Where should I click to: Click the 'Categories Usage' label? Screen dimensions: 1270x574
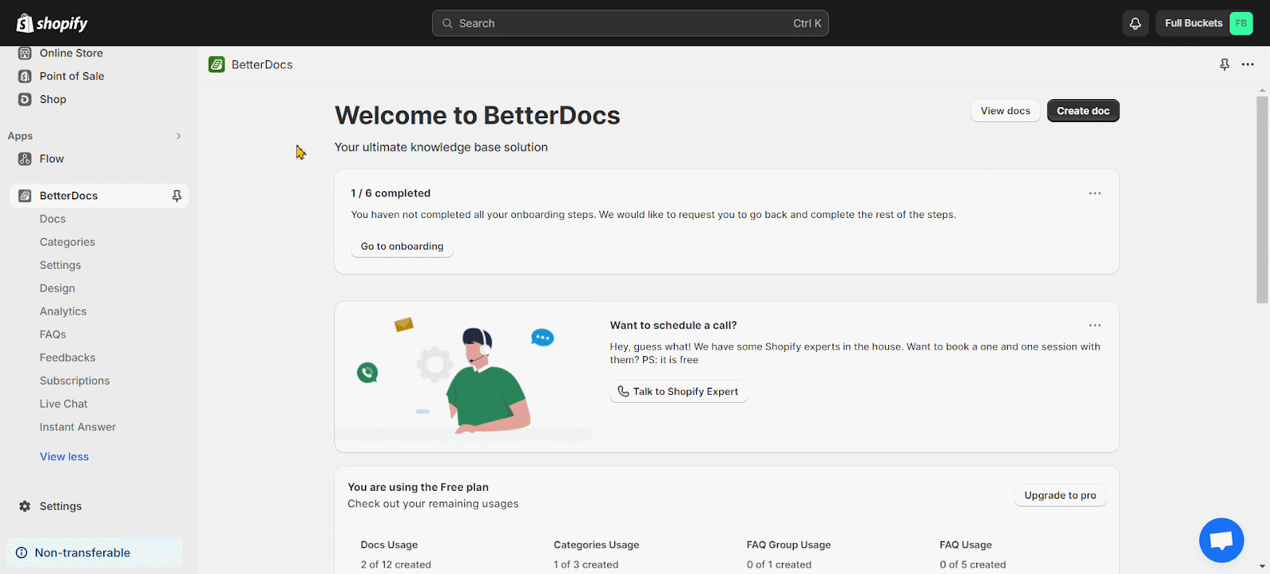point(596,545)
